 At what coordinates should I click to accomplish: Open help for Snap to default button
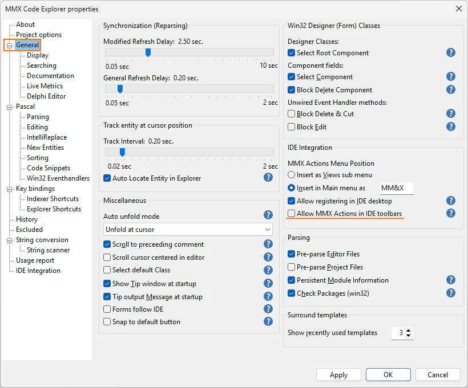pyautogui.click(x=268, y=321)
